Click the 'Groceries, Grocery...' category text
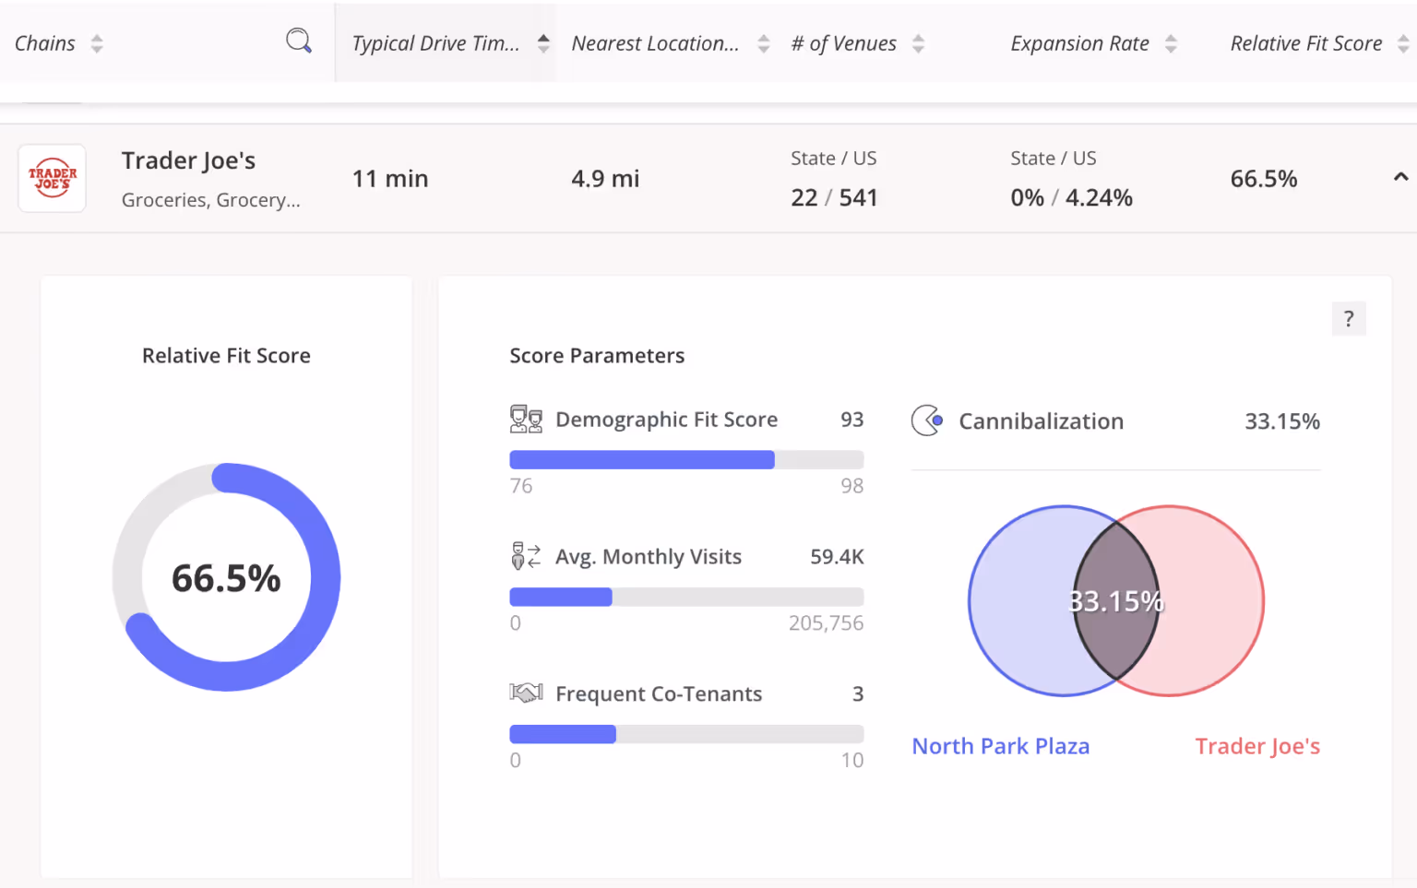This screenshot has height=888, width=1417. [x=211, y=200]
